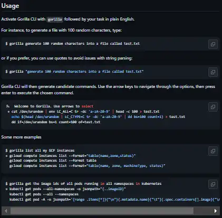Click the 'Welcome to Gorilla. Use arrows to select' line
Image resolution: width=222 pixels, height=218 pixels.
point(50,106)
